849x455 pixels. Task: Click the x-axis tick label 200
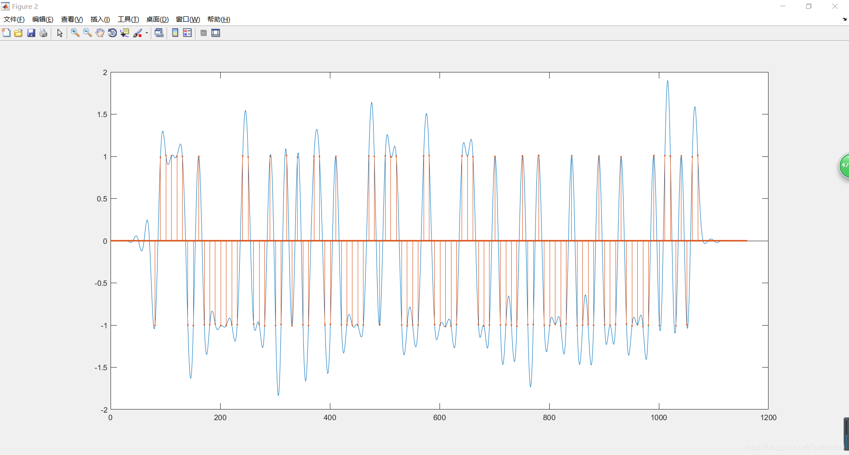220,417
